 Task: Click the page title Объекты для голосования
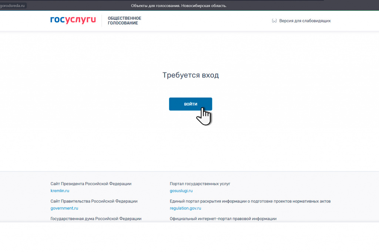click(178, 6)
